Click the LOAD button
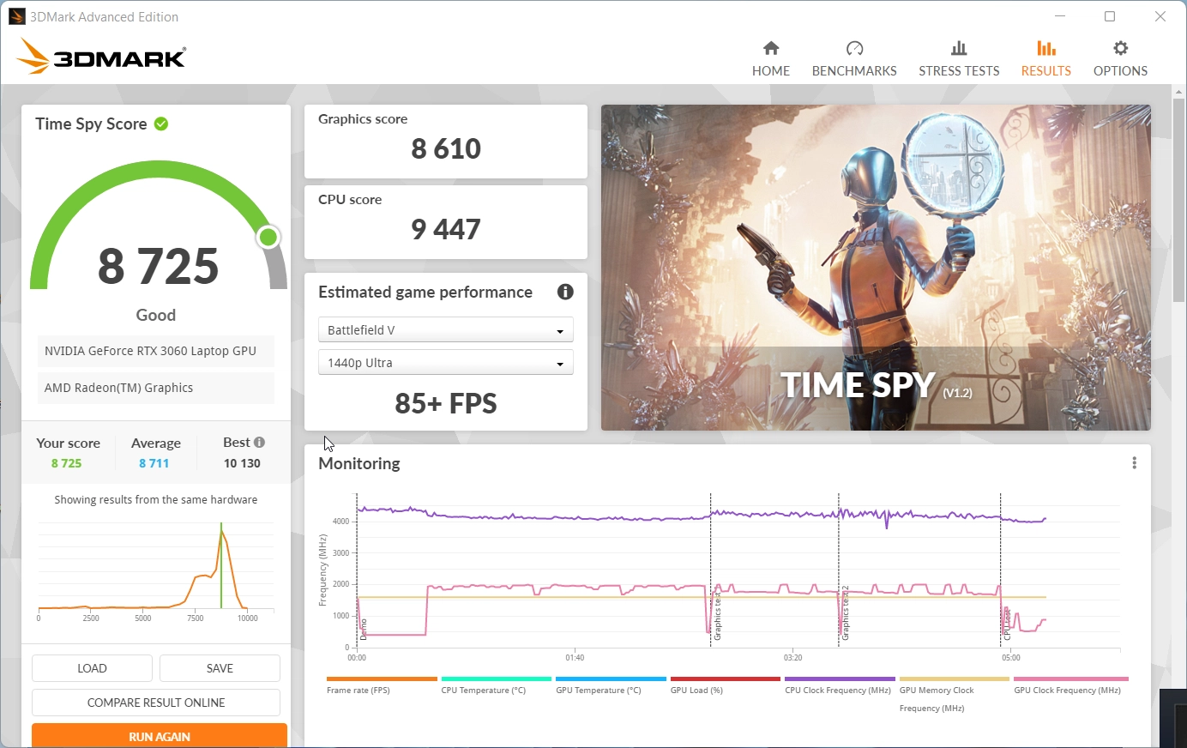 pos(92,667)
